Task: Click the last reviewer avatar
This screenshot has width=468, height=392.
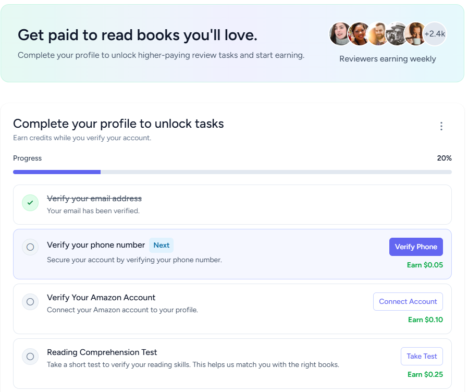Action: (415, 33)
